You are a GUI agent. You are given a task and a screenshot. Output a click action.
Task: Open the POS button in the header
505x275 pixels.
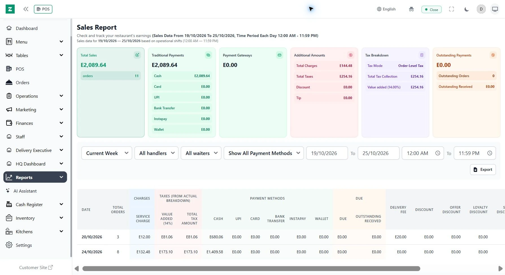[43, 9]
